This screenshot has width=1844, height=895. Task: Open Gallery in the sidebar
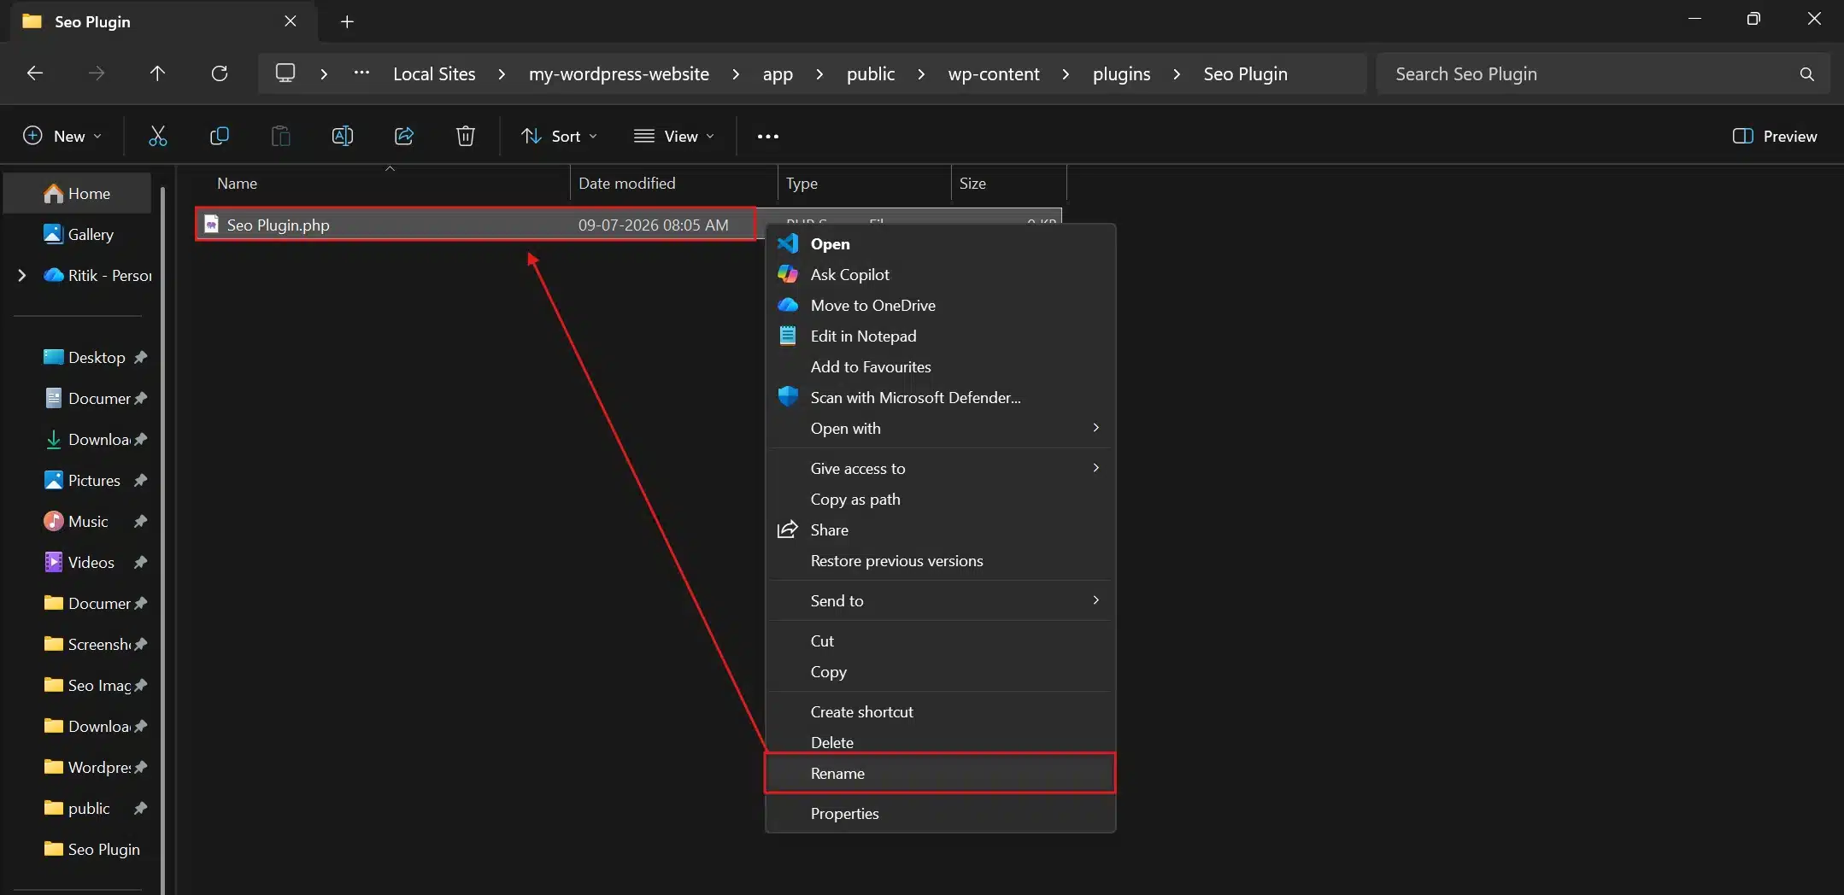tap(78, 234)
